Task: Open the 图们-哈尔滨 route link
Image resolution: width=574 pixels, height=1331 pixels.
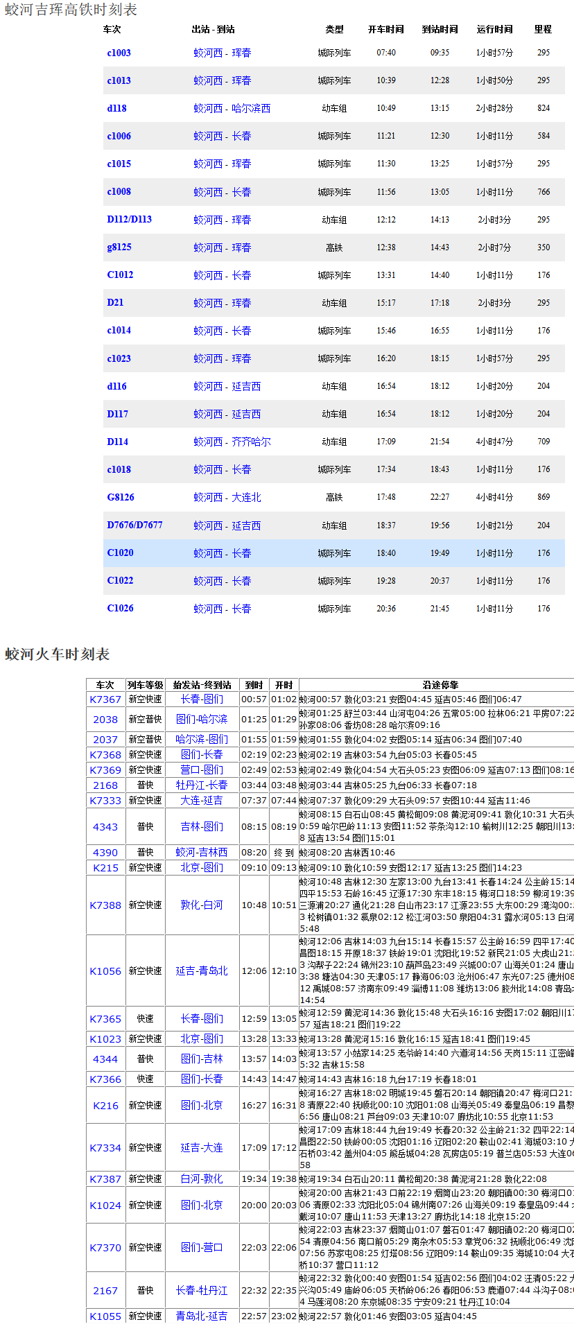Action: coord(202,720)
